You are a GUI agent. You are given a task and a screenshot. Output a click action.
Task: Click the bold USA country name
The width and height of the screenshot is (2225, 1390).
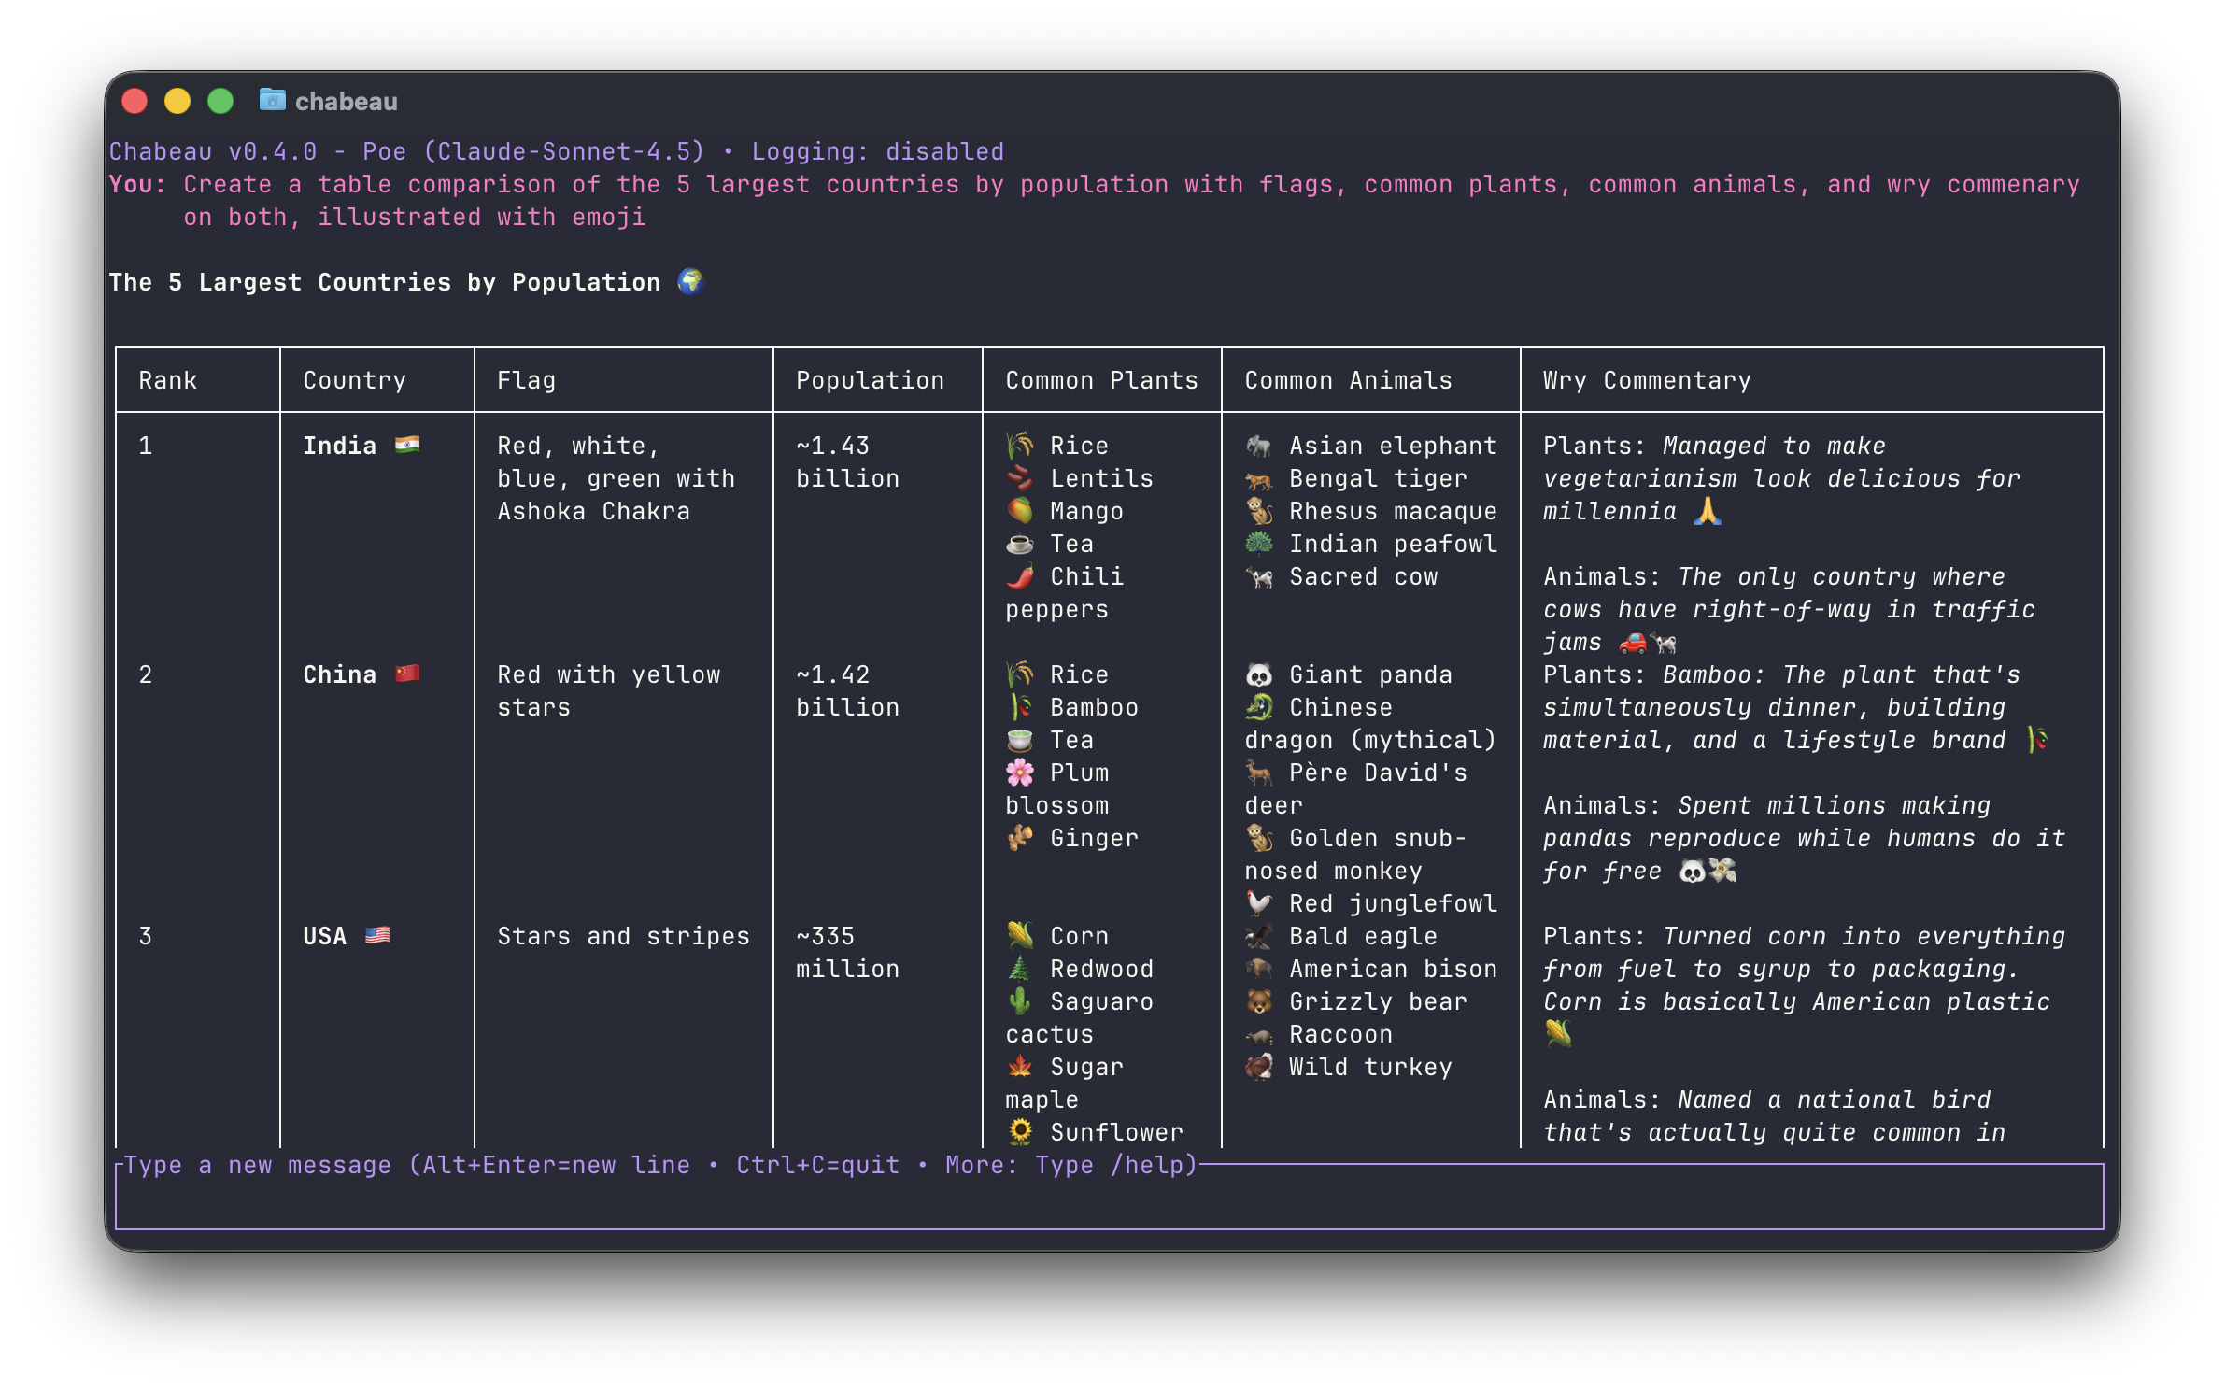click(x=324, y=936)
